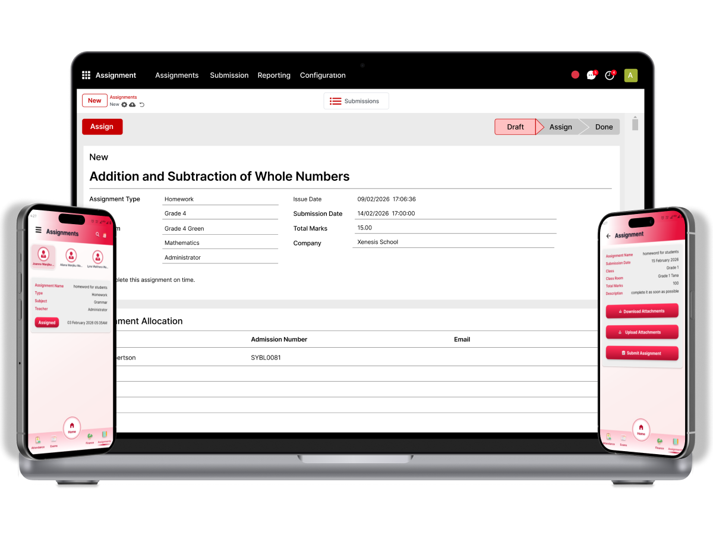
Task: Click the gear settings icon beside New
Action: pos(124,105)
